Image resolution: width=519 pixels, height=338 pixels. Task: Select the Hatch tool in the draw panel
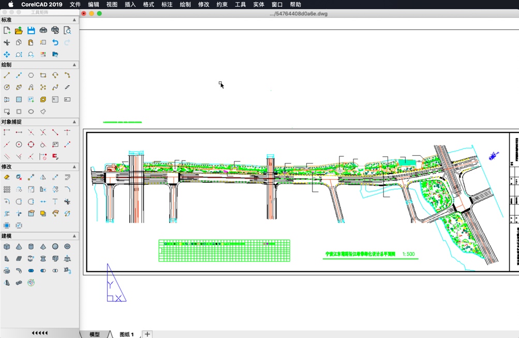point(19,99)
